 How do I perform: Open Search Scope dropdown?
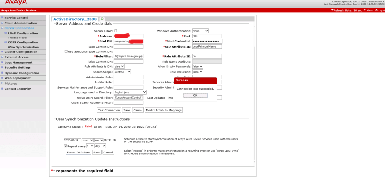click(123, 72)
